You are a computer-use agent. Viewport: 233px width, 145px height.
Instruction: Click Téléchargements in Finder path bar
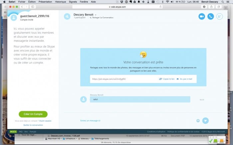(100, 139)
